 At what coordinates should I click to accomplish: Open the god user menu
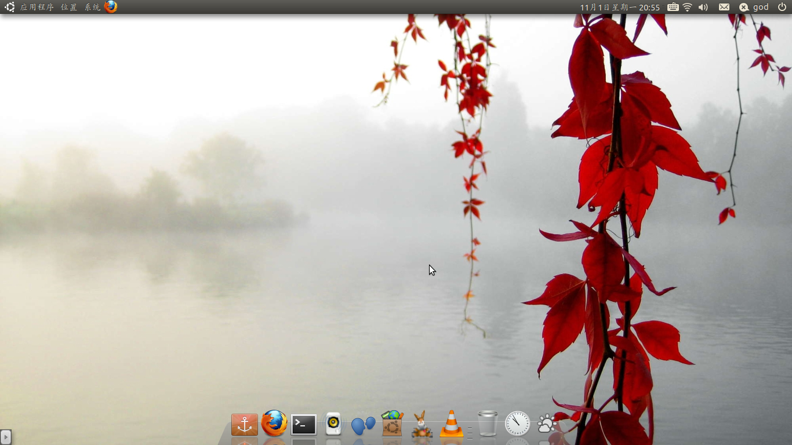(x=761, y=7)
